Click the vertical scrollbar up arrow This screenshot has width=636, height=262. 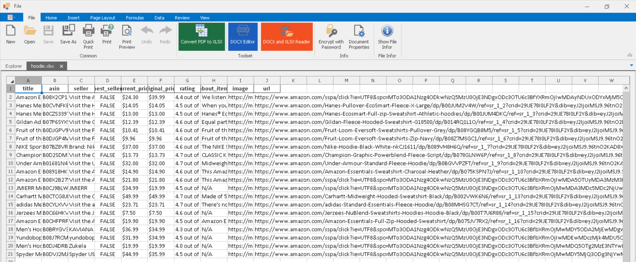627,88
